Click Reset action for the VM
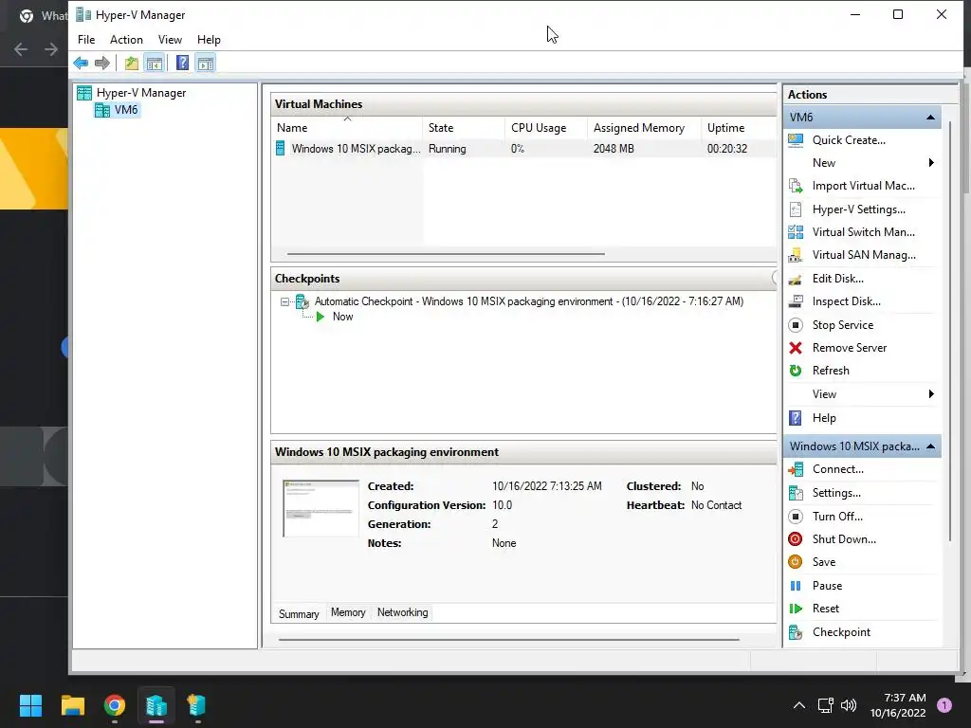Image resolution: width=971 pixels, height=728 pixels. (826, 609)
